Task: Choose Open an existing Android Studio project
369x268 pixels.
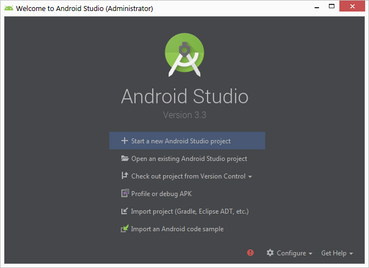Action: [189, 159]
